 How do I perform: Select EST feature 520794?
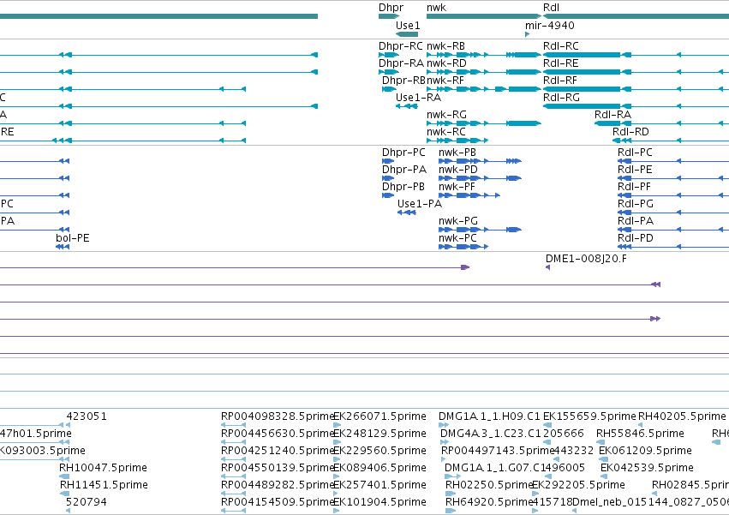click(x=68, y=511)
